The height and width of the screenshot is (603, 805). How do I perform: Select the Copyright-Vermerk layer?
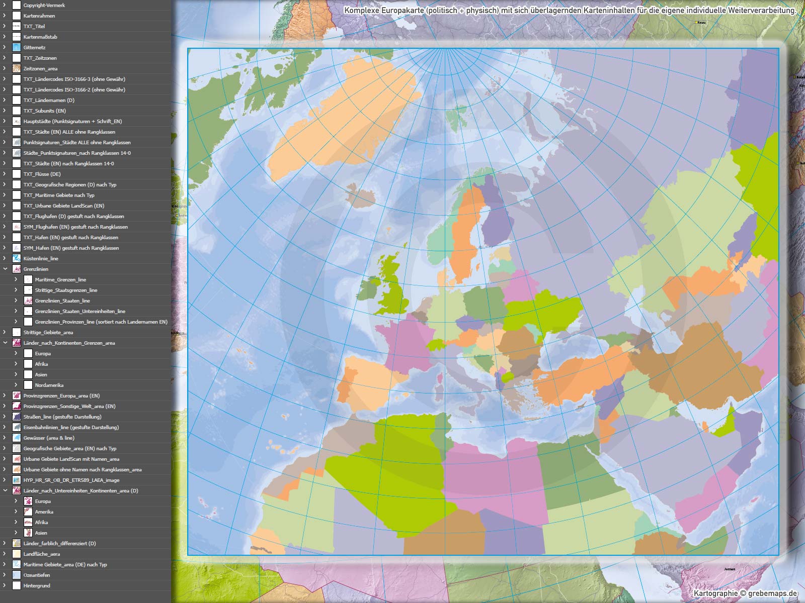tap(44, 5)
